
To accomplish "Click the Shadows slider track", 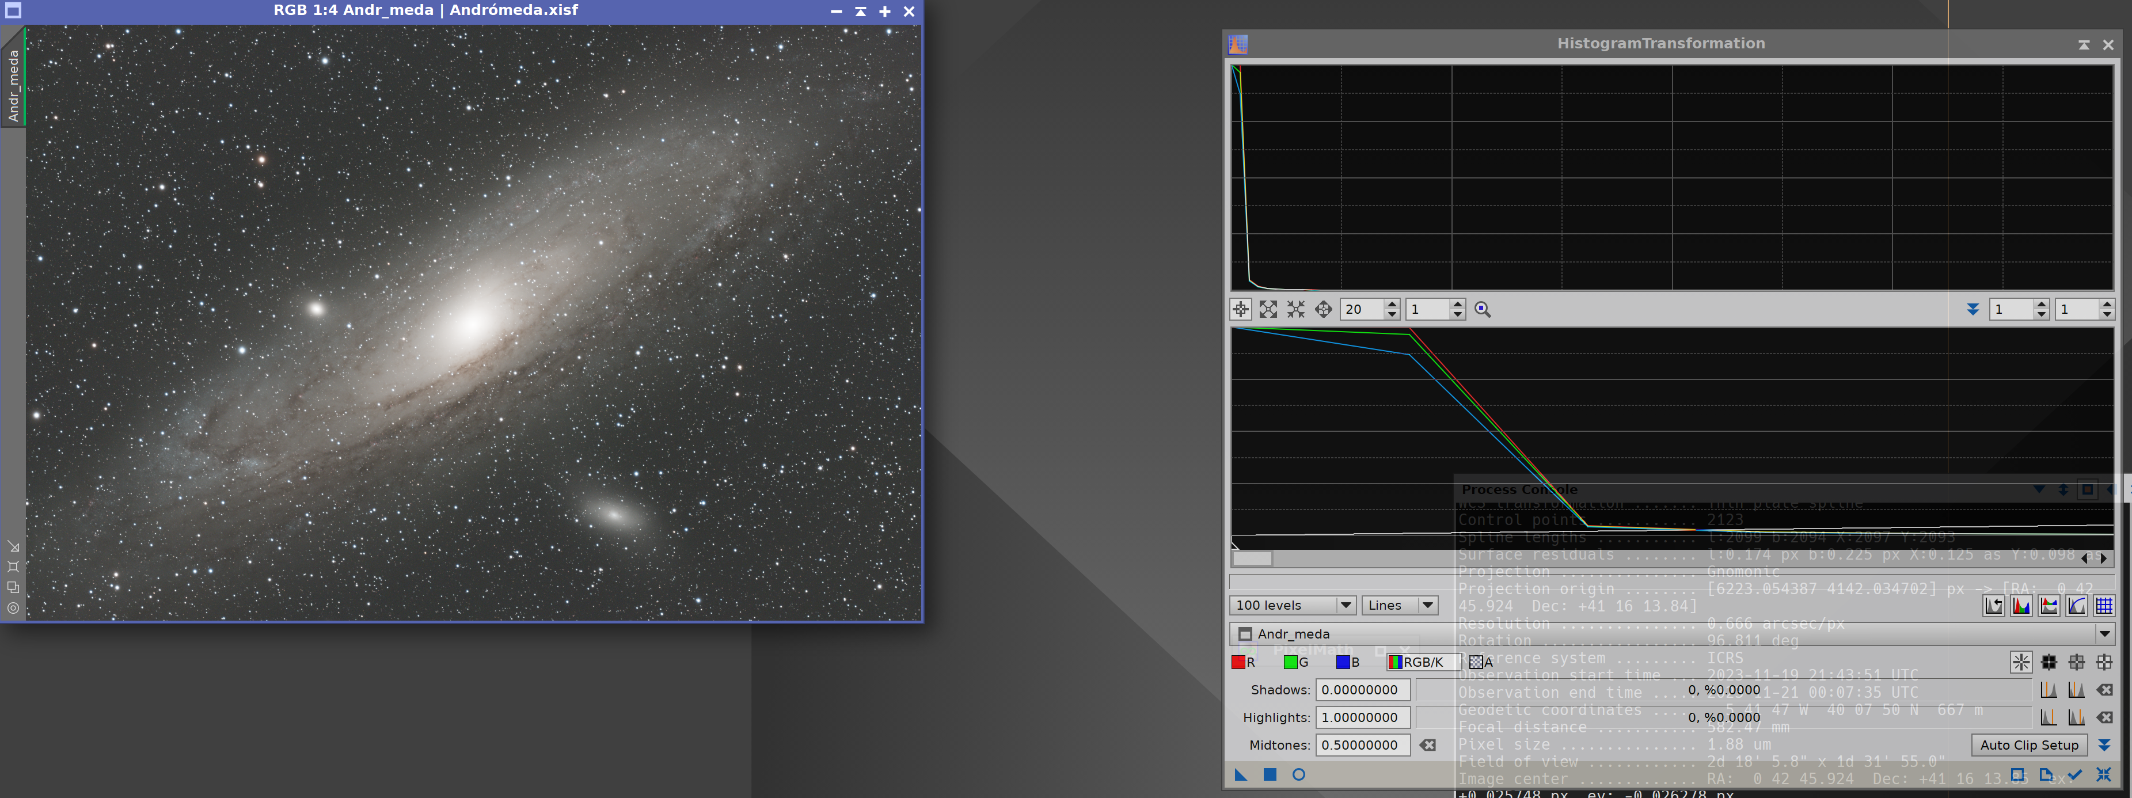I will tap(1721, 690).
